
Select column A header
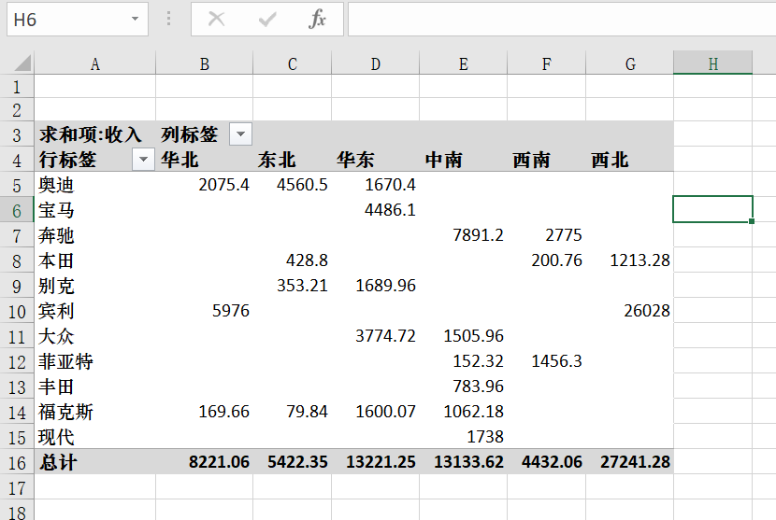coord(95,63)
